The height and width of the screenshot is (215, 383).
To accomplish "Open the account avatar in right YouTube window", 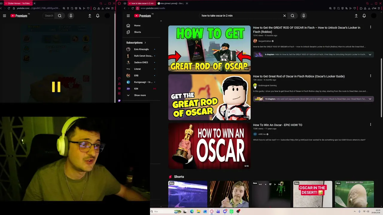I will click(374, 16).
